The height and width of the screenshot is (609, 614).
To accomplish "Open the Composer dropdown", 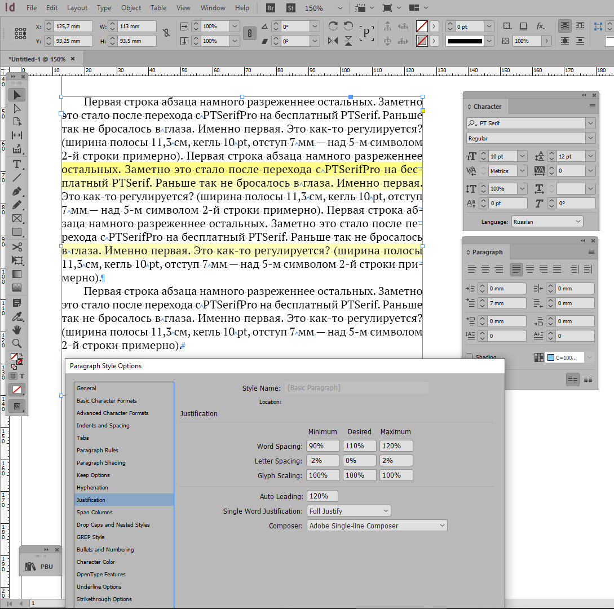I will 377,526.
